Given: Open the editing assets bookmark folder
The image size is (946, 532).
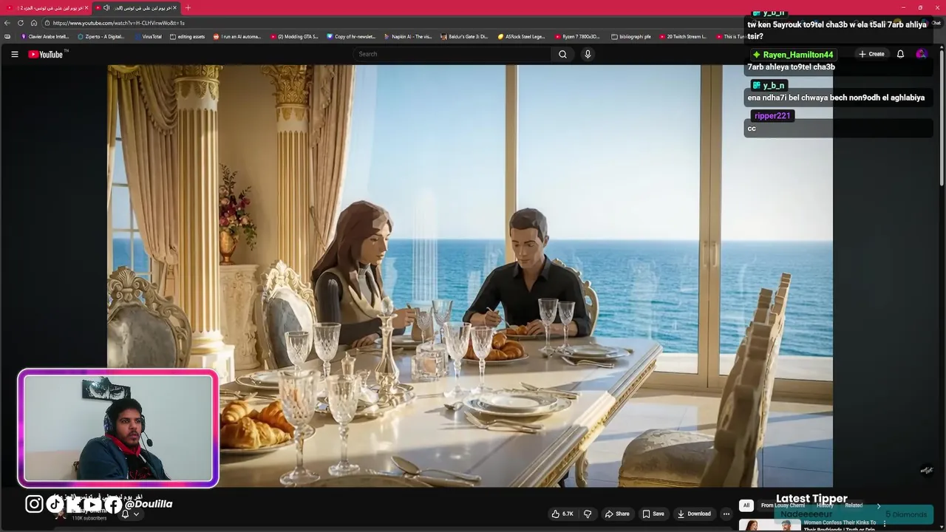Looking at the screenshot, I should coord(188,36).
